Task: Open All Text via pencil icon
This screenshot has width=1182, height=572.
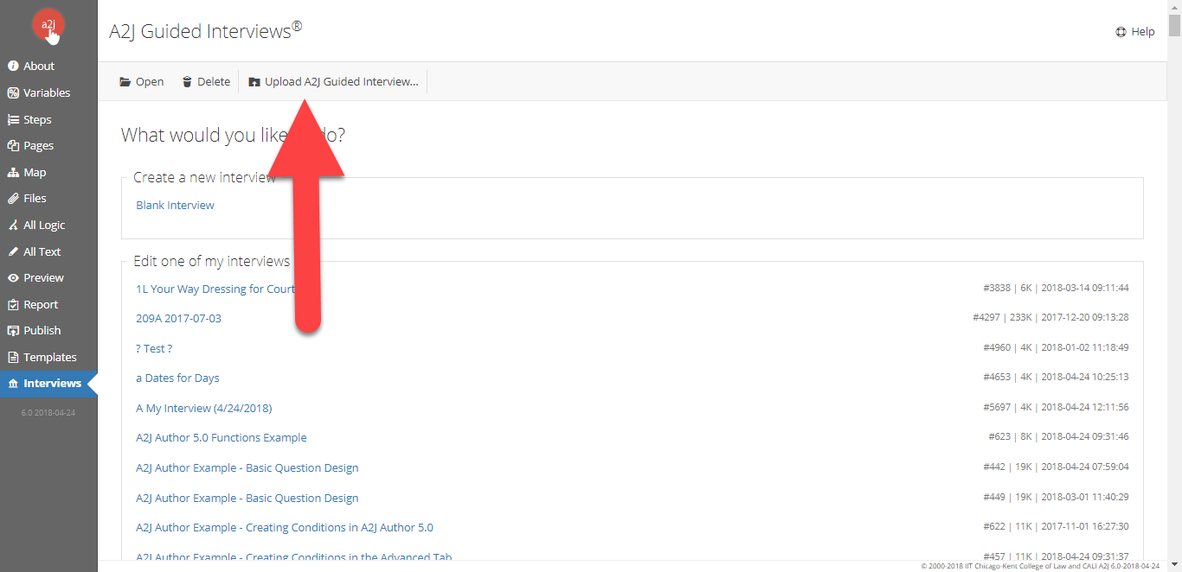Action: click(x=13, y=251)
